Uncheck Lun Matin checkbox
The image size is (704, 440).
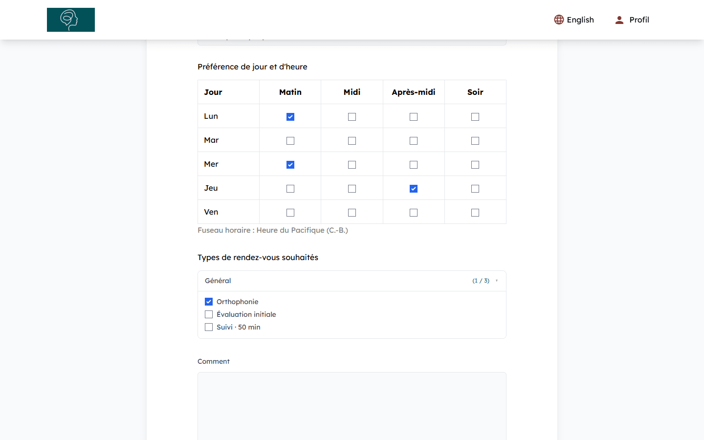pos(290,117)
